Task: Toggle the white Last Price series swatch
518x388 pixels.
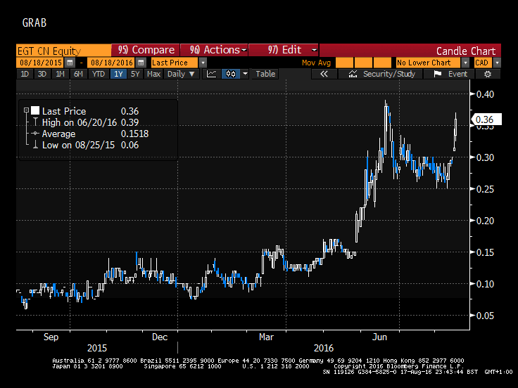Action: (x=35, y=110)
